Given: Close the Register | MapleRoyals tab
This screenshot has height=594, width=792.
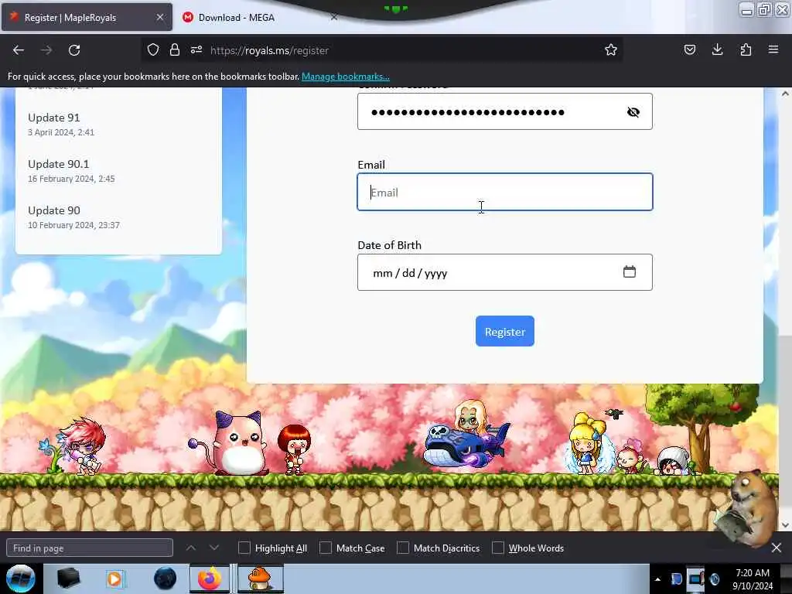Looking at the screenshot, I should (x=159, y=17).
